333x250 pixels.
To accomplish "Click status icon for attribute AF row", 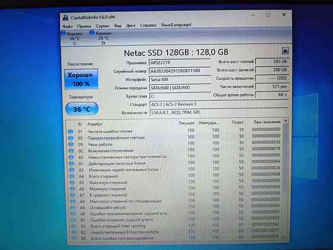I will pos(73,214).
